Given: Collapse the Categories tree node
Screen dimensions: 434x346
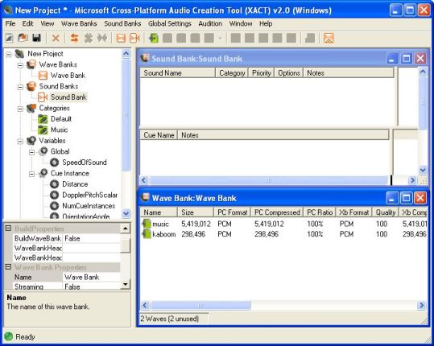Looking at the screenshot, I should [x=20, y=109].
